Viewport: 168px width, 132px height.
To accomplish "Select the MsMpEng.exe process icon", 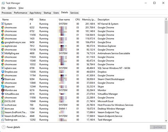I will click(x=2, y=53).
